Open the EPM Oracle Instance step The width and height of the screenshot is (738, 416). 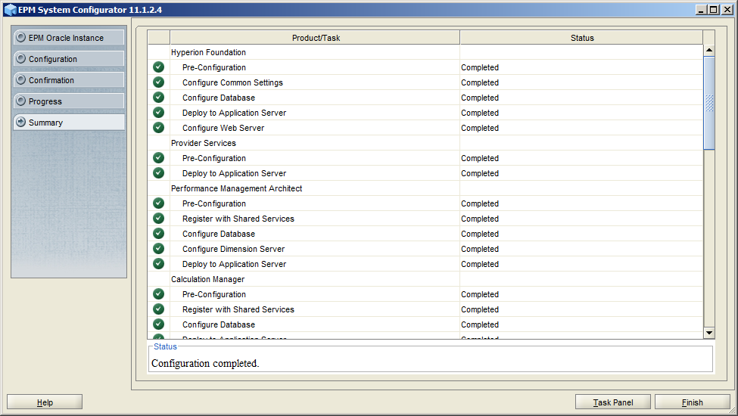click(69, 38)
